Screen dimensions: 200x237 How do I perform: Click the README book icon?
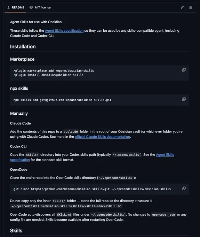coord(8,7)
